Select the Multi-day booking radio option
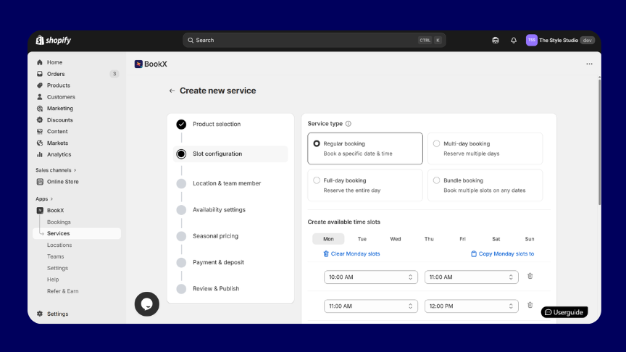Viewport: 626px width, 352px height. 436,143
